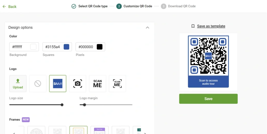Open the white background color swatch
The height and width of the screenshot is (134, 267).
coord(33,47)
